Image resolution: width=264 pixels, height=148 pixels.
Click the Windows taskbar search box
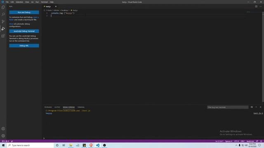30,145
